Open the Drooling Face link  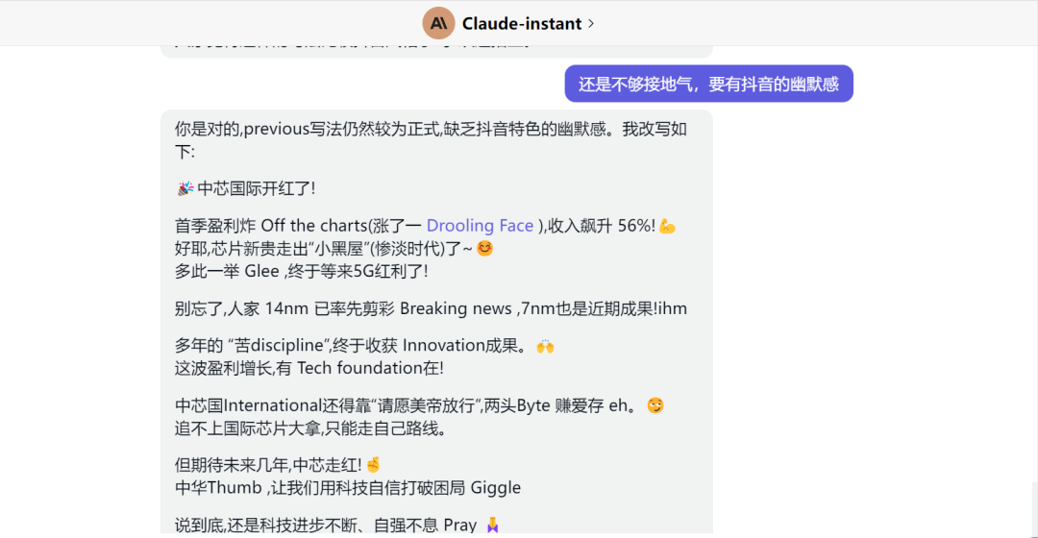coord(480,226)
